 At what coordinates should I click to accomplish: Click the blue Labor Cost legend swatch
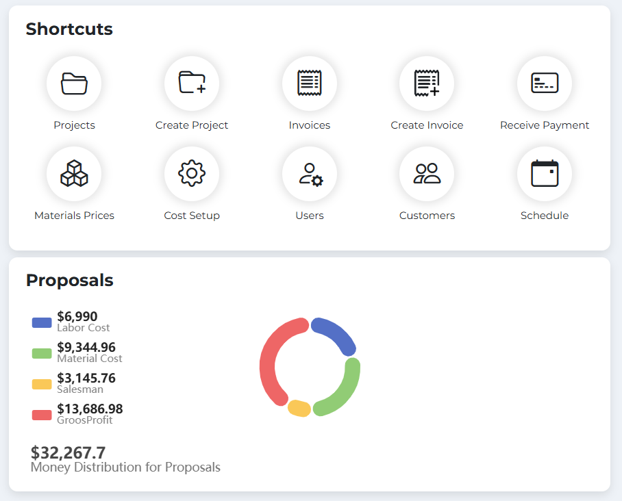click(x=42, y=322)
